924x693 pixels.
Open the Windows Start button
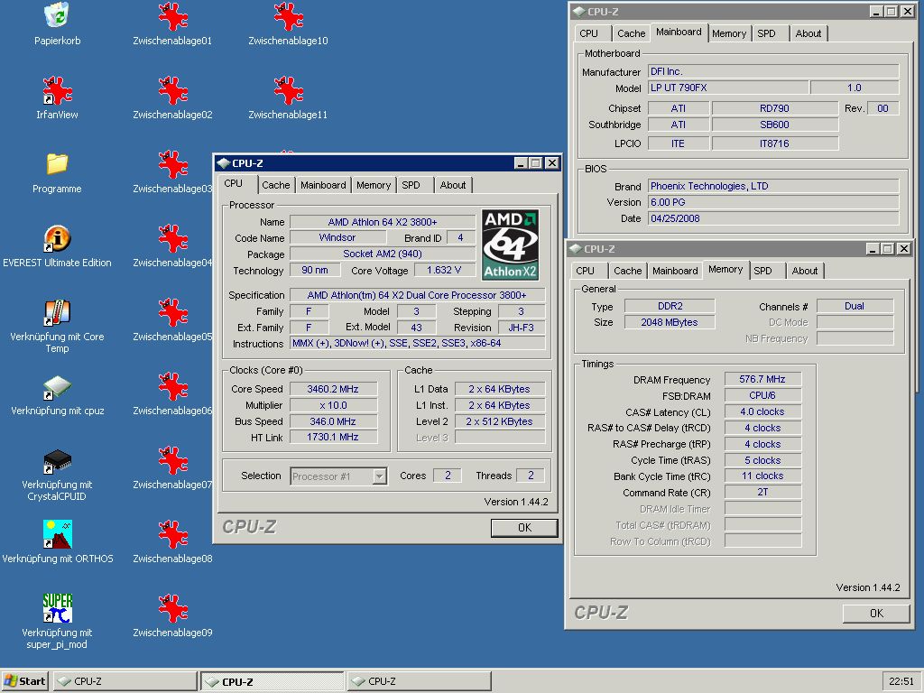[x=25, y=681]
